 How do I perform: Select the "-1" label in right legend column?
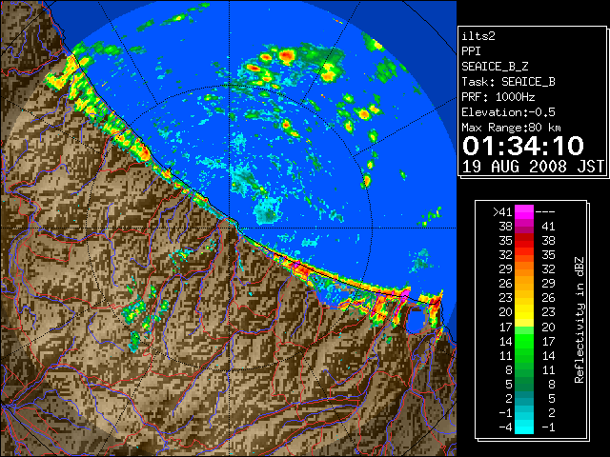(x=548, y=427)
